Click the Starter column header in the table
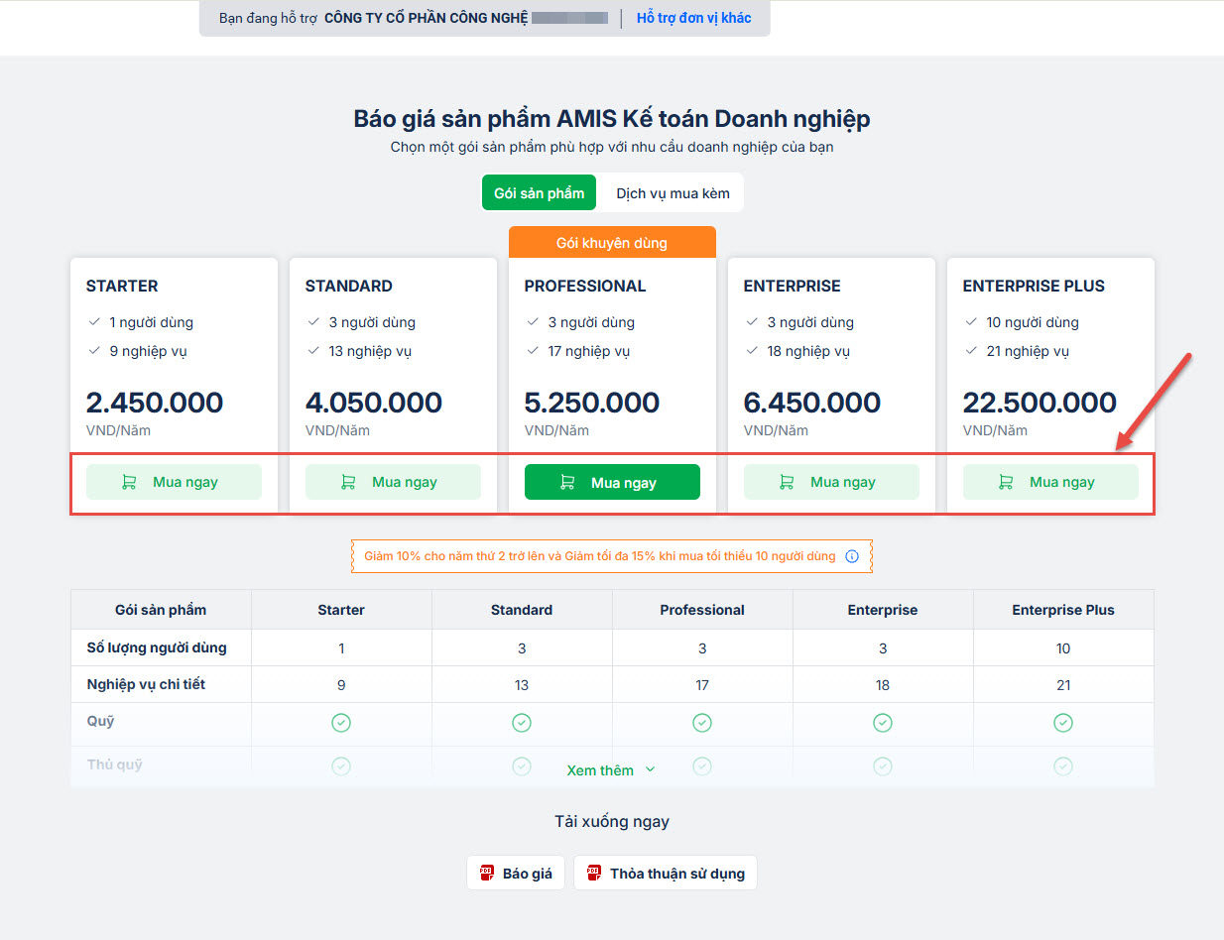 point(341,610)
